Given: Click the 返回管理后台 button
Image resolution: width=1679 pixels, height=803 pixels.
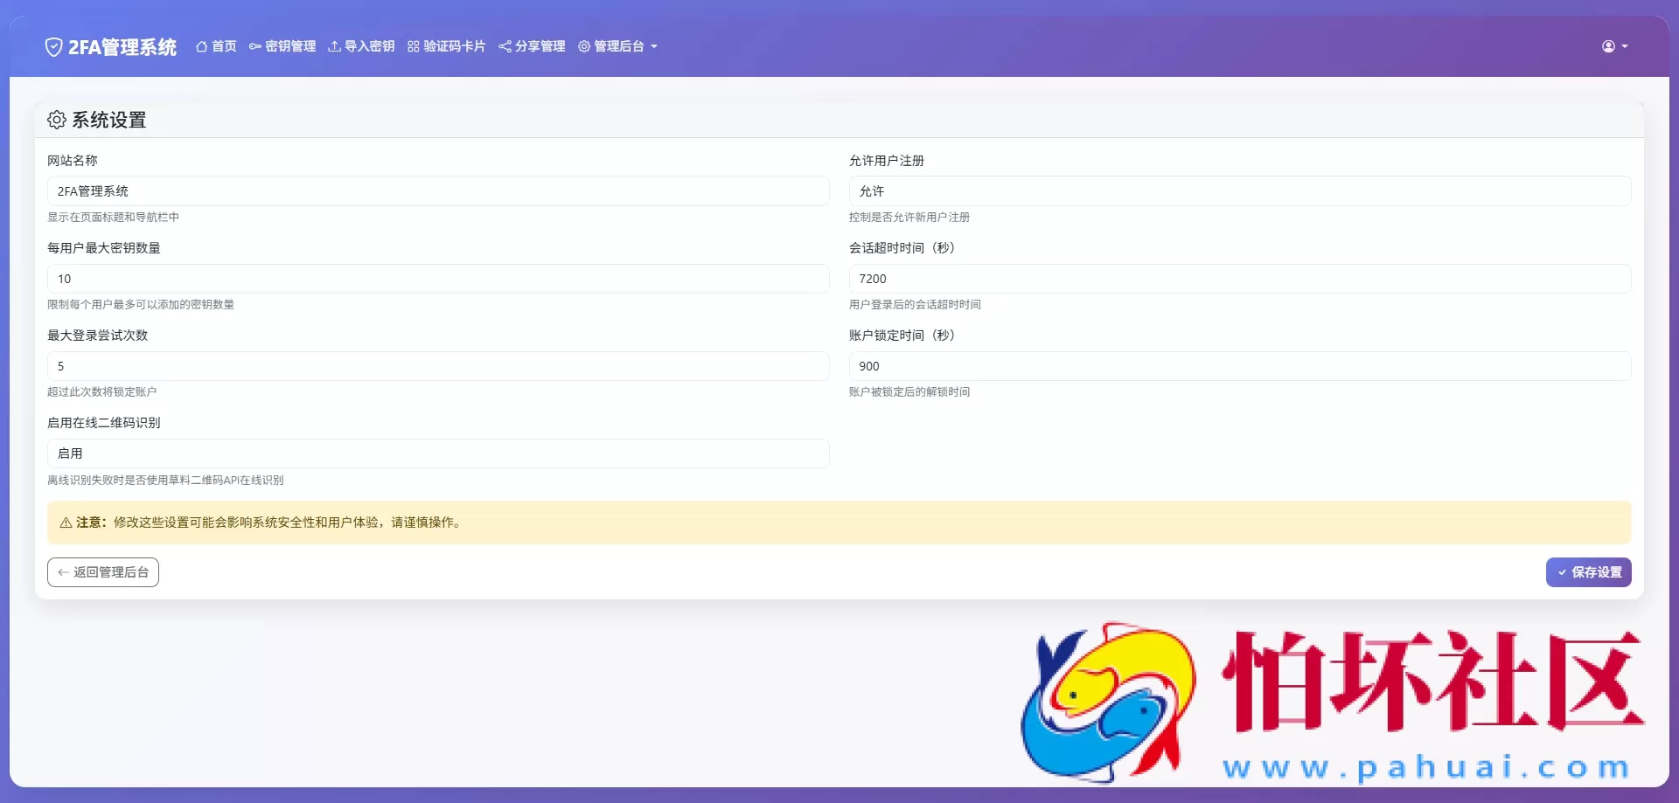Looking at the screenshot, I should [x=102, y=572].
